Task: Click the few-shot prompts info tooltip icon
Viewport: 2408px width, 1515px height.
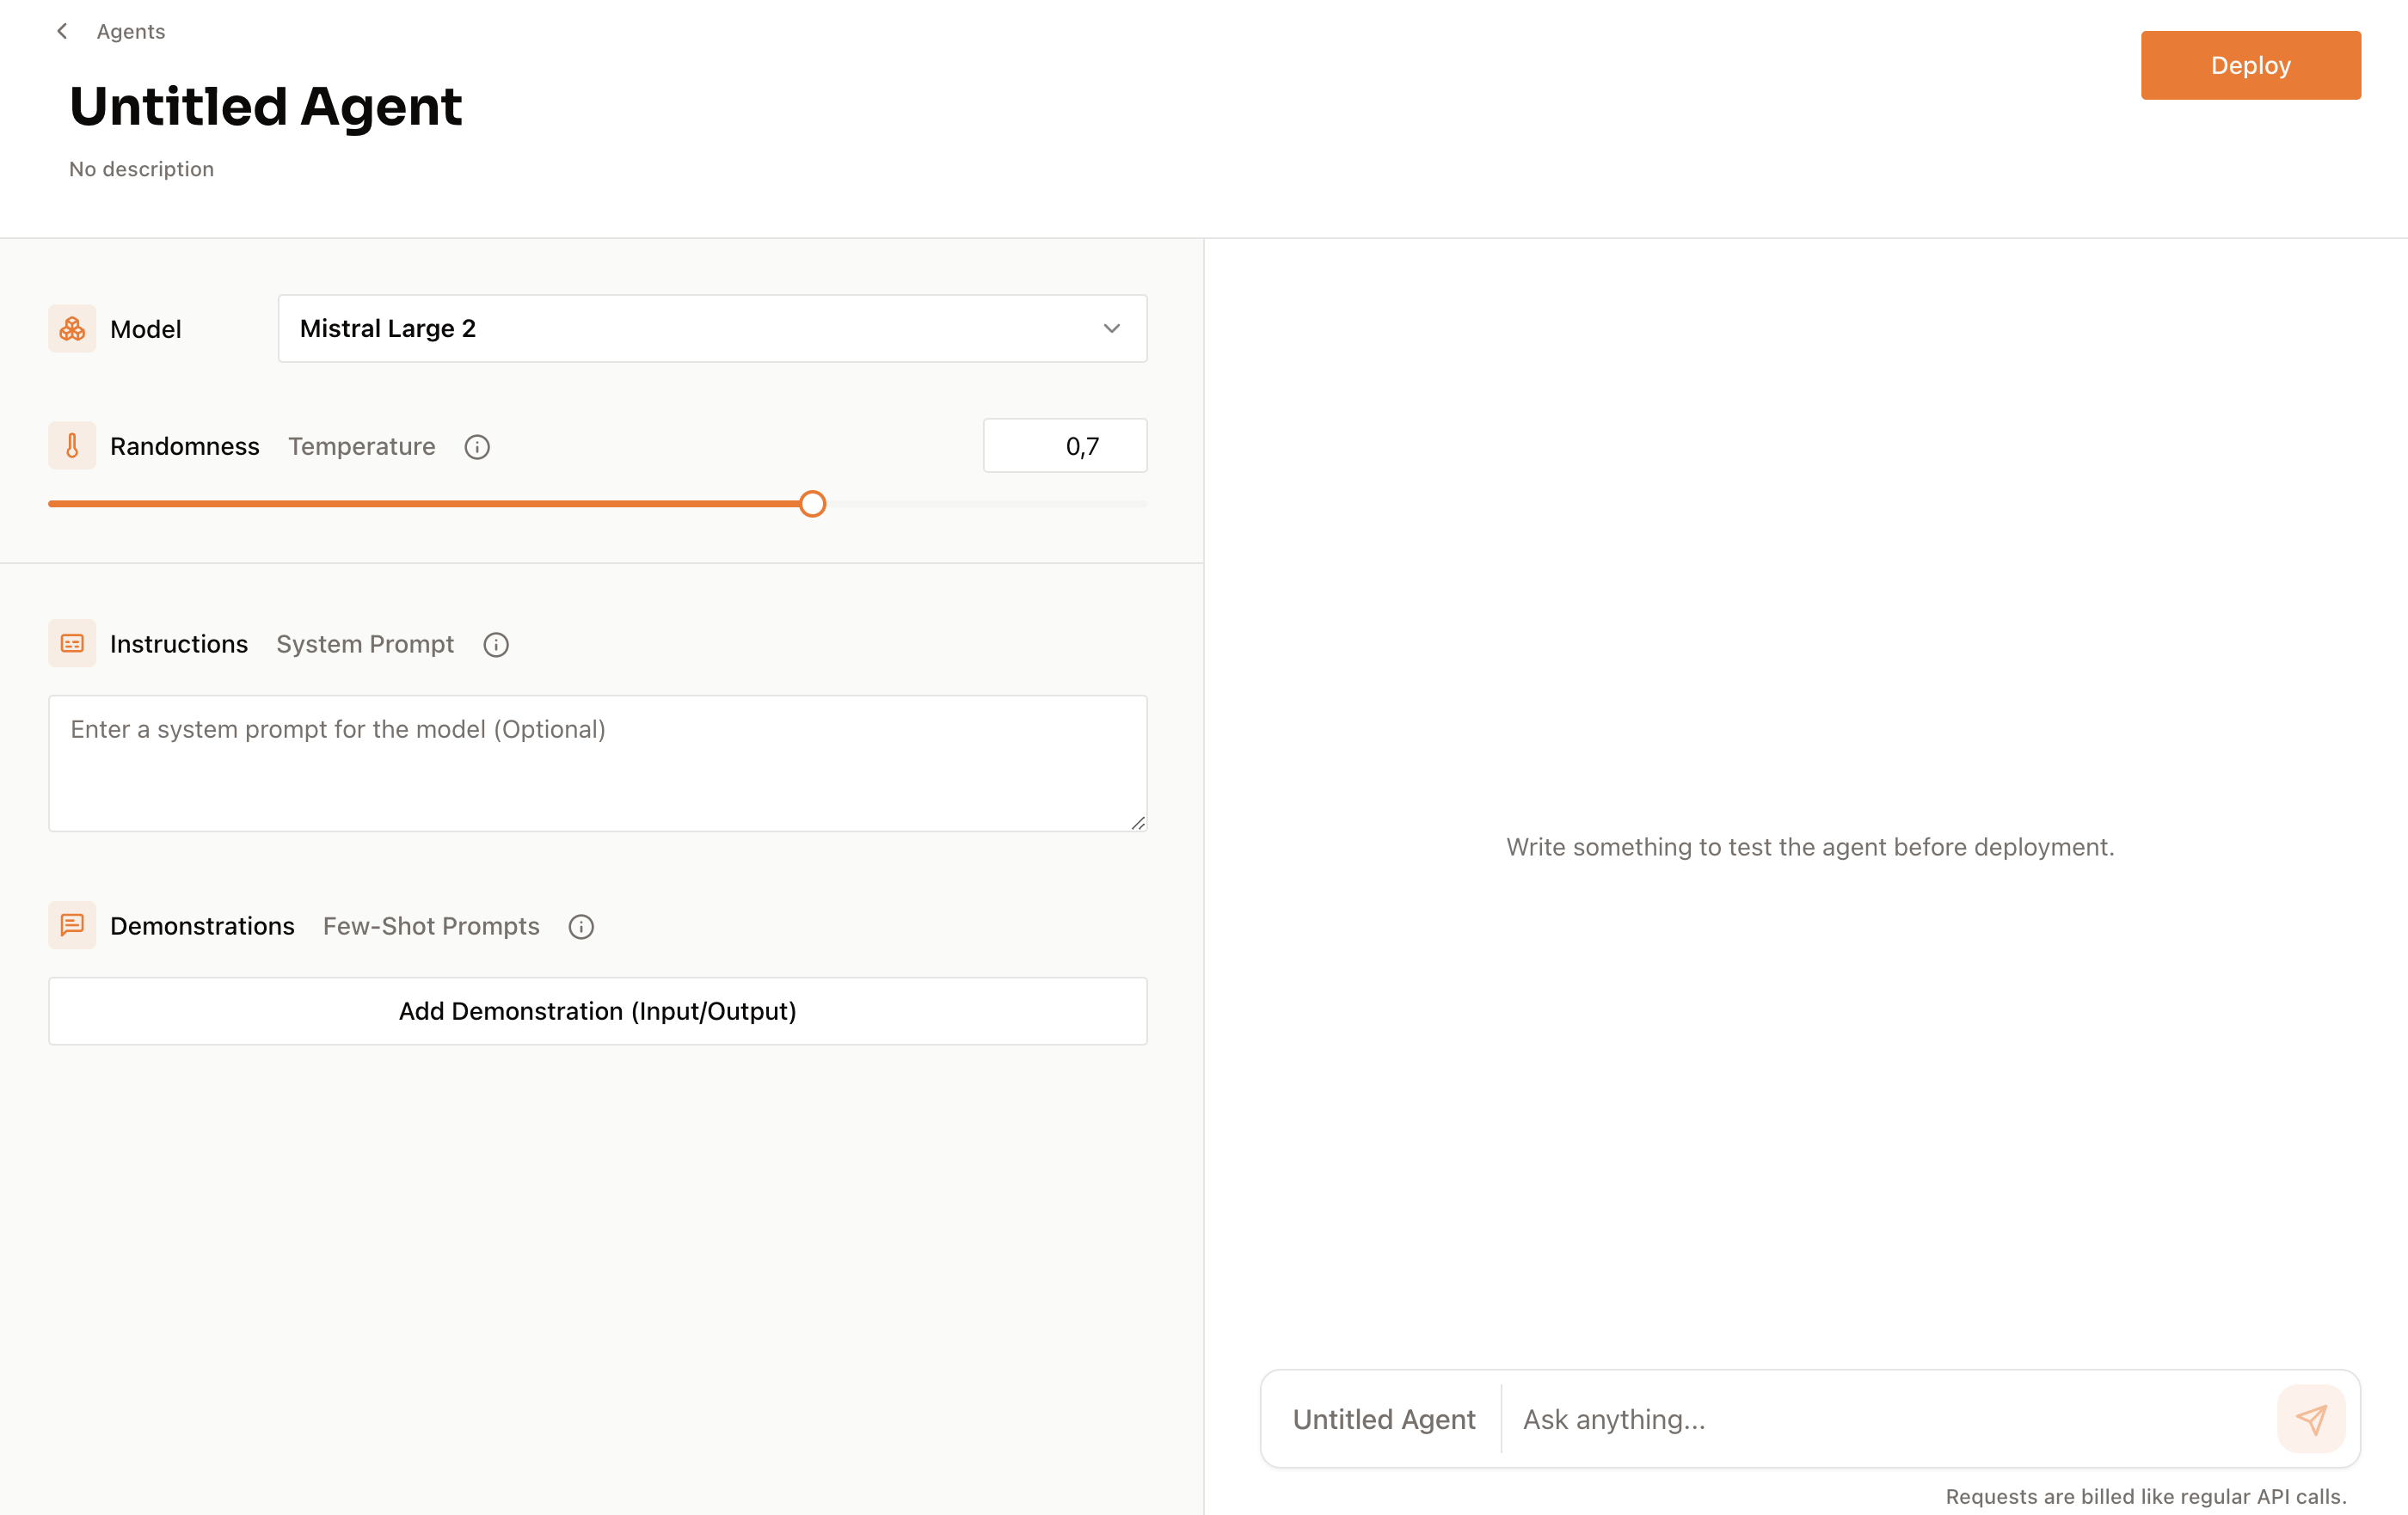Action: [581, 927]
